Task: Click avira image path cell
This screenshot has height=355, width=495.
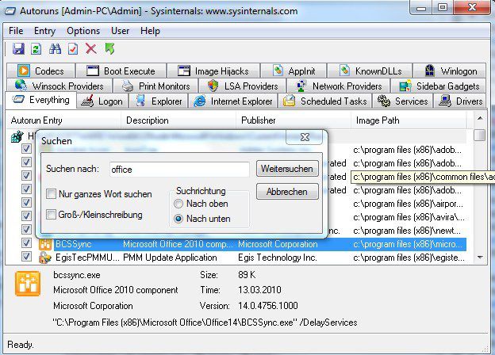Action: coord(409,218)
